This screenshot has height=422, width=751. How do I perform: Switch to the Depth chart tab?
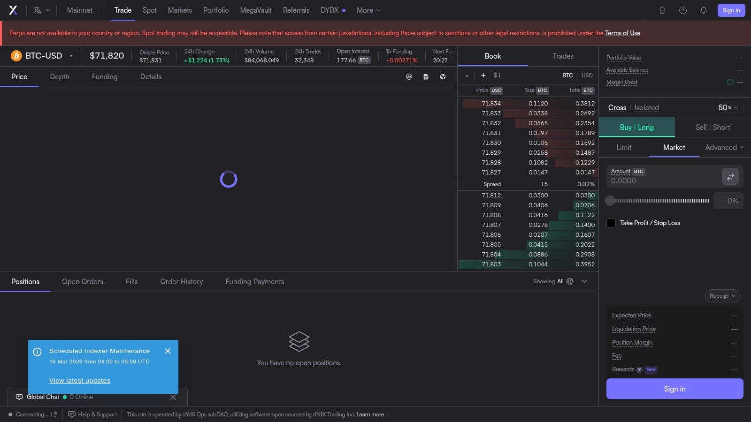[x=60, y=77]
